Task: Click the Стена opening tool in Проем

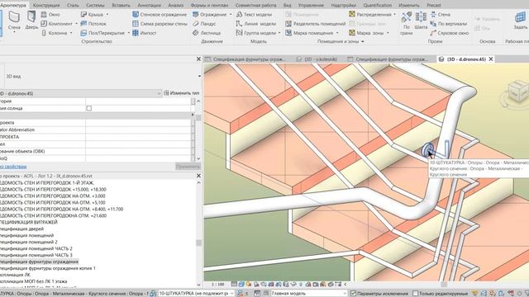Action: click(440, 15)
